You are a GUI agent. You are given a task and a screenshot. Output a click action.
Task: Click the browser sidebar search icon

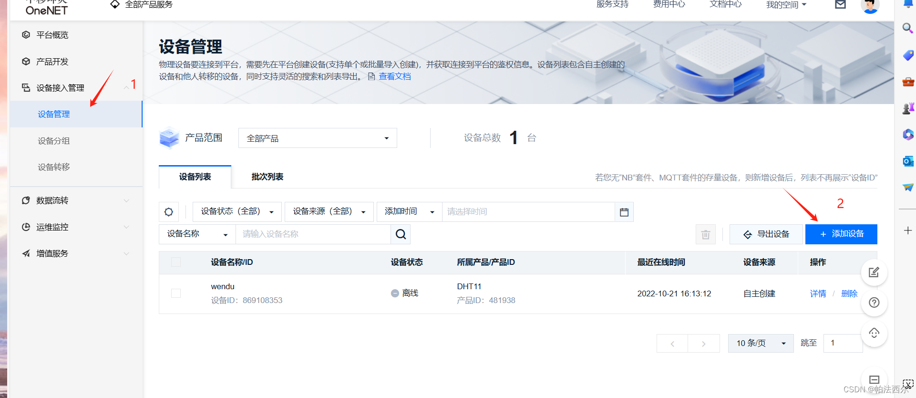[908, 28]
